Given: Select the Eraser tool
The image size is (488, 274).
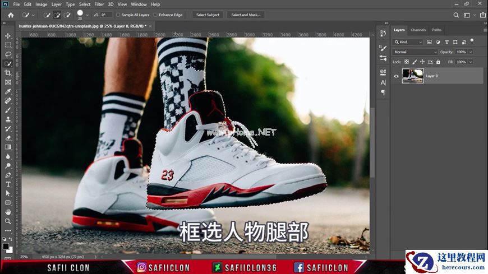Looking at the screenshot, I should [8, 138].
